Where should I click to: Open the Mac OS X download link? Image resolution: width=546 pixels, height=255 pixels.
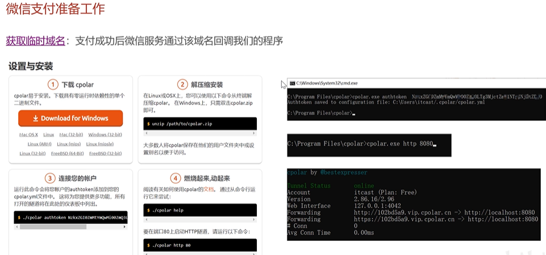[28, 135]
